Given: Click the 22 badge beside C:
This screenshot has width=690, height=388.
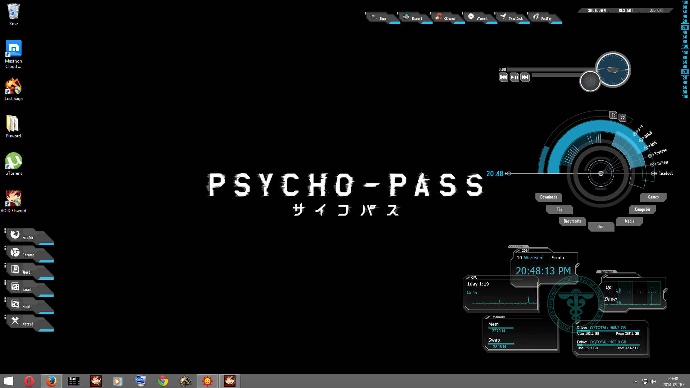Looking at the screenshot, I should (x=623, y=118).
